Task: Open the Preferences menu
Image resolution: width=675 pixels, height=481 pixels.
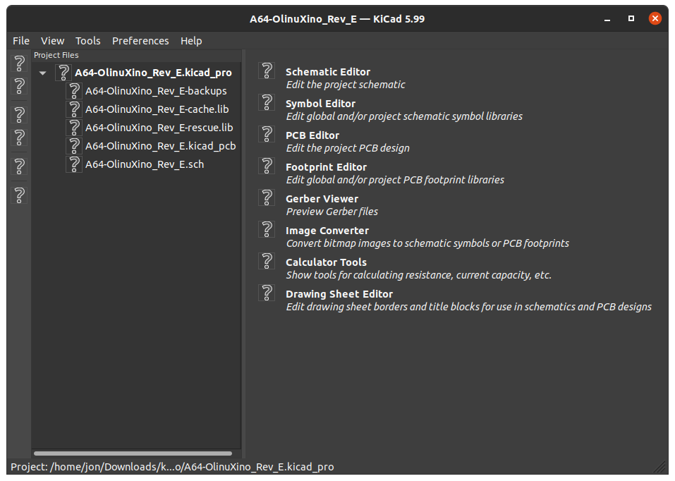Action: click(x=140, y=41)
